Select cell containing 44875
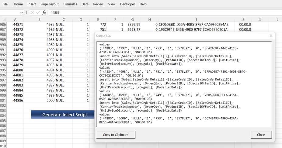282x148 pixels. pos(15,45)
